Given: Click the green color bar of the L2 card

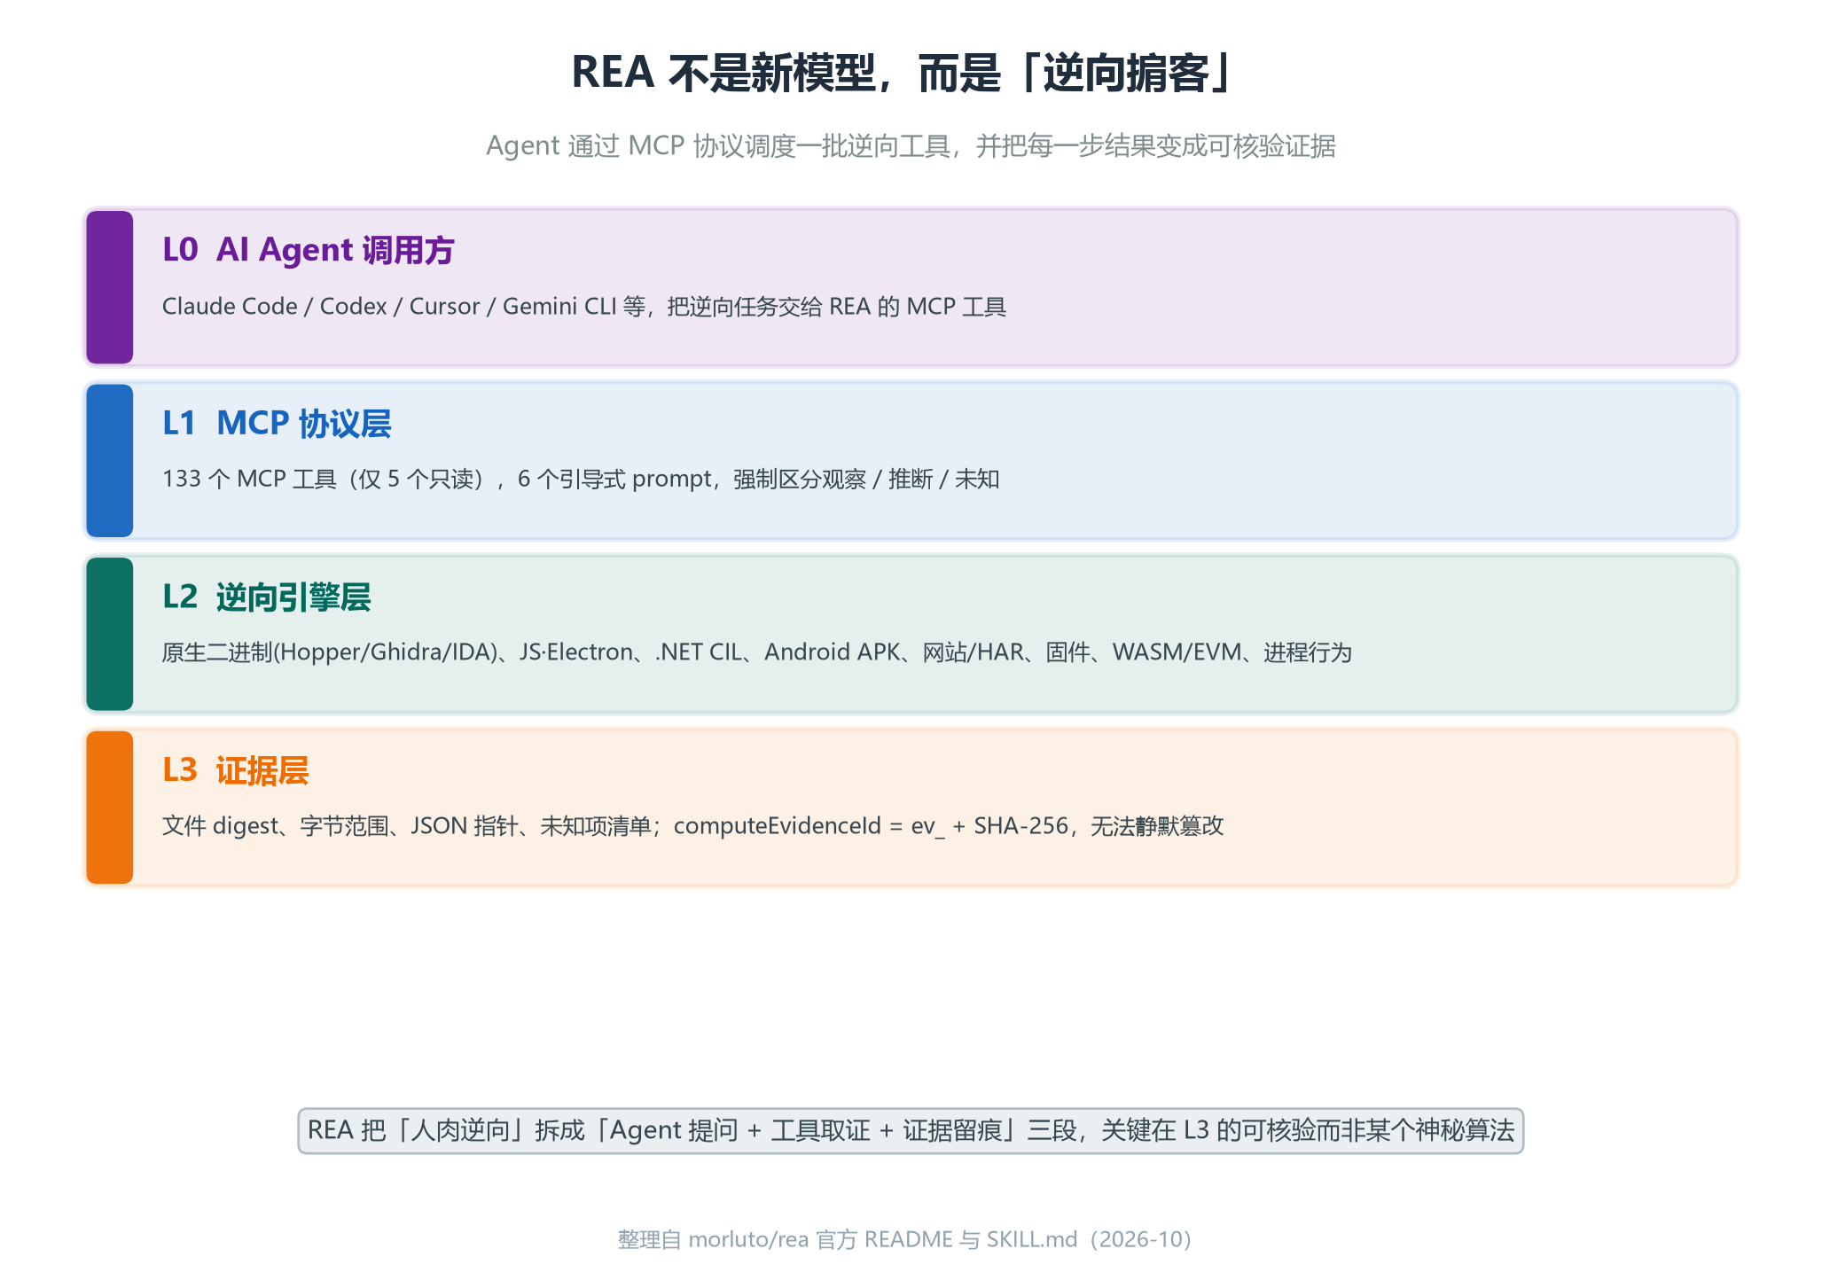Looking at the screenshot, I should point(110,634).
